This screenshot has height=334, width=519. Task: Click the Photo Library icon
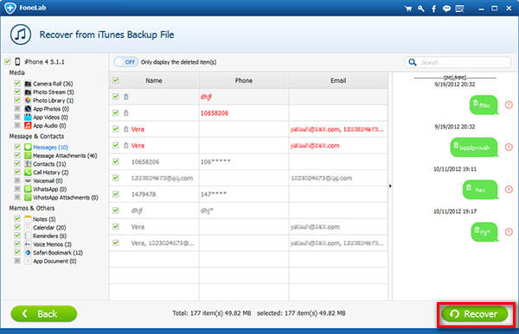point(28,100)
